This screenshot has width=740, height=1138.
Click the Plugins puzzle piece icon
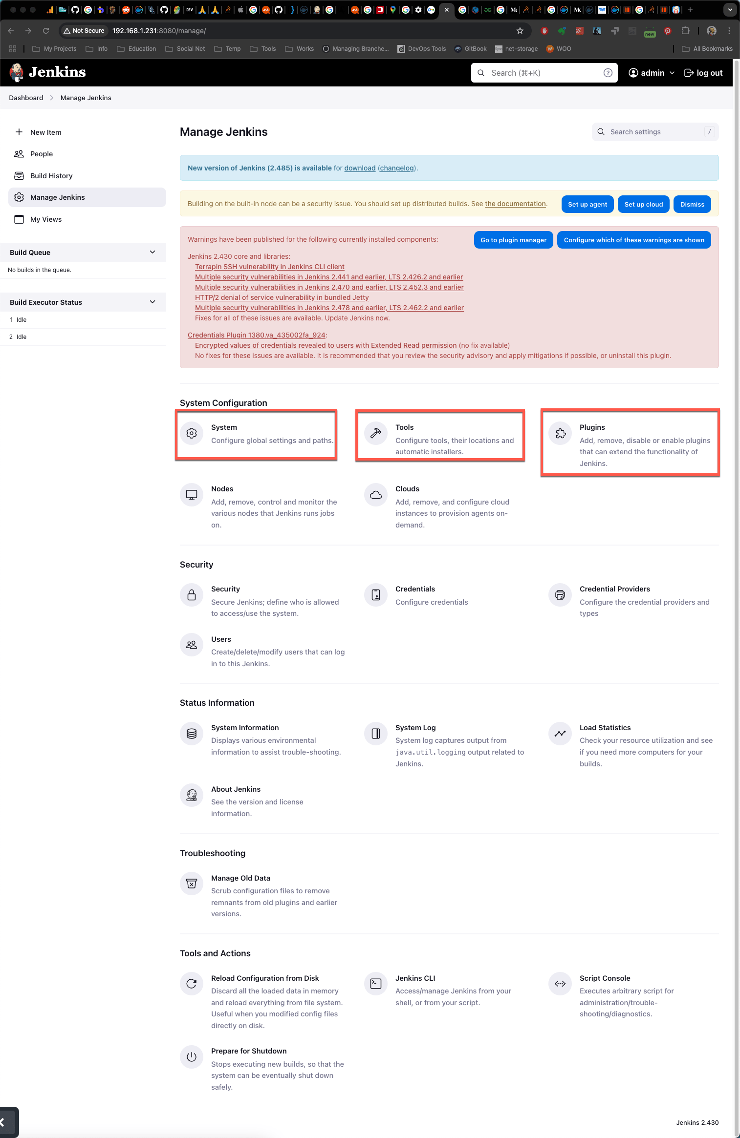coord(560,433)
